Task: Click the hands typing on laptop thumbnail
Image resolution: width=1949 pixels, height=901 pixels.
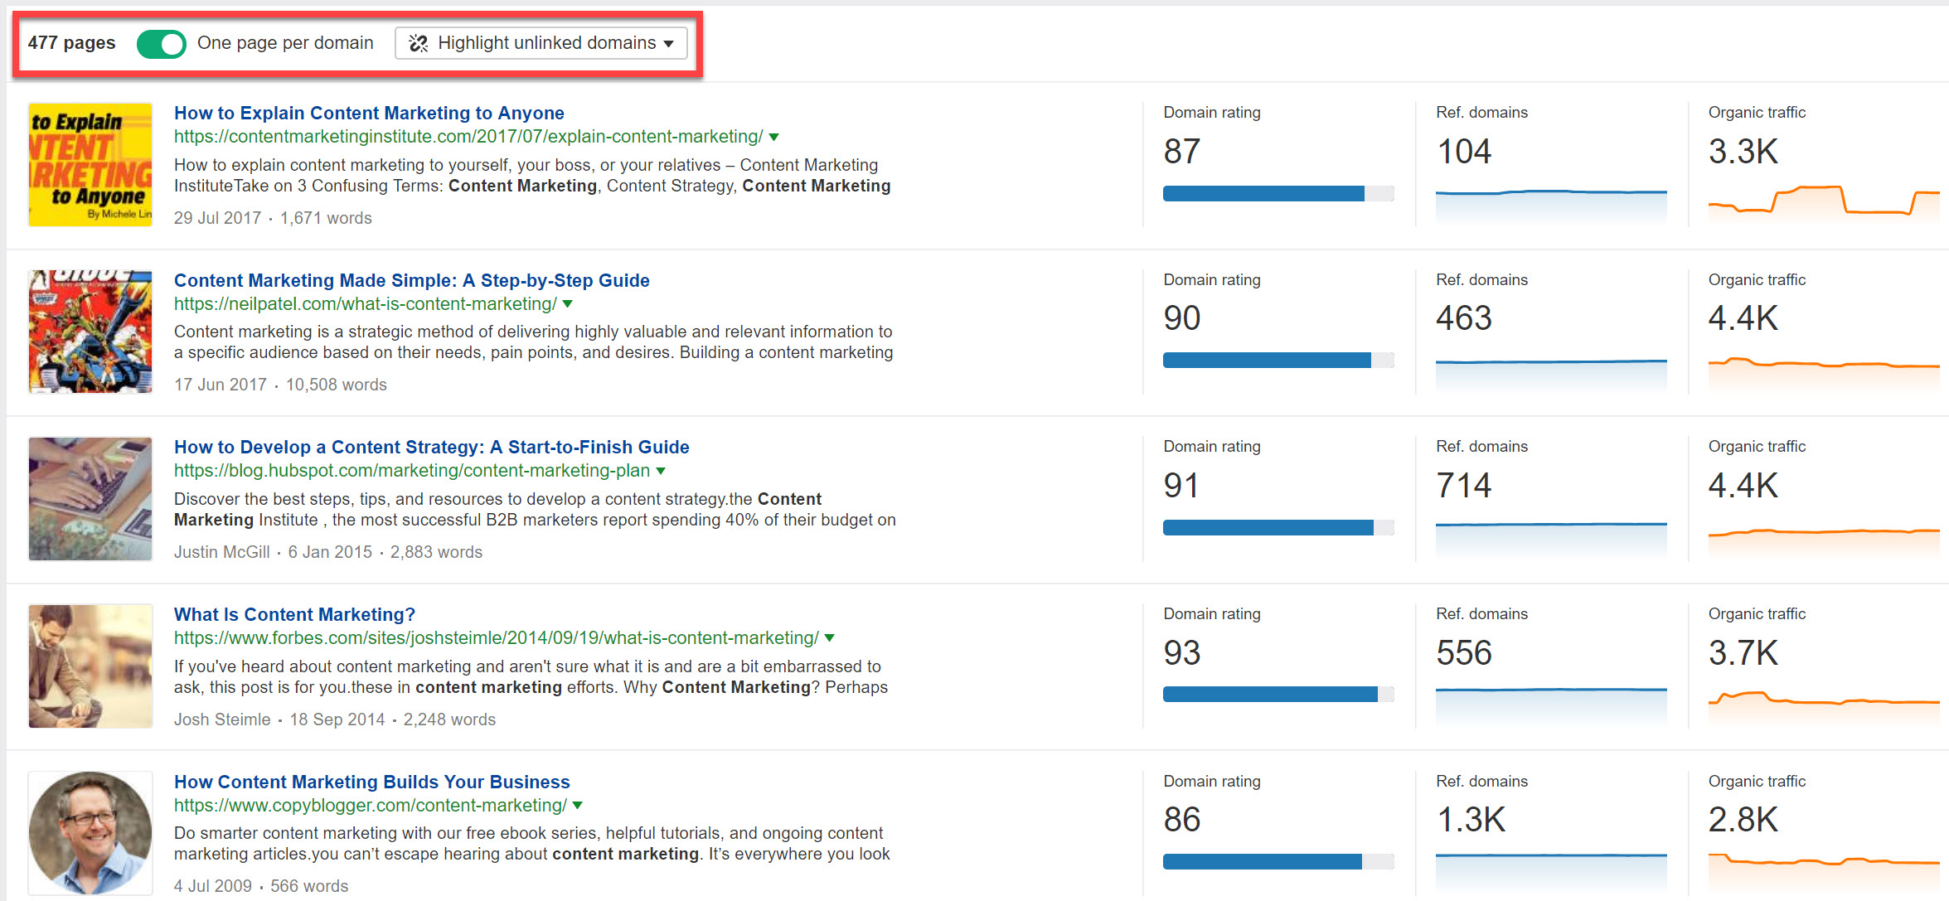Action: [x=90, y=499]
